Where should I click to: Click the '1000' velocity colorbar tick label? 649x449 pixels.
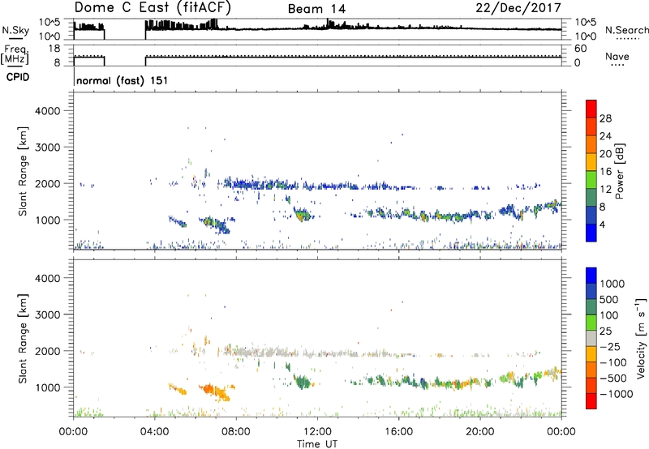612,284
